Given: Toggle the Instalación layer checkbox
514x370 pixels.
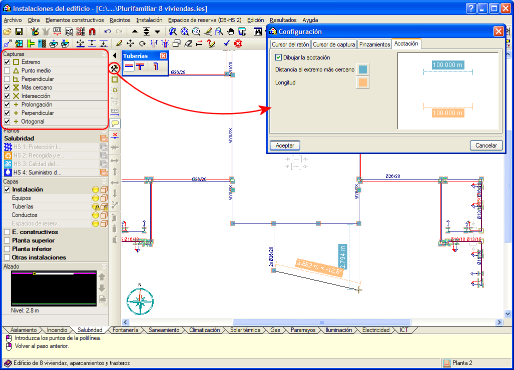Looking at the screenshot, I should coord(7,189).
